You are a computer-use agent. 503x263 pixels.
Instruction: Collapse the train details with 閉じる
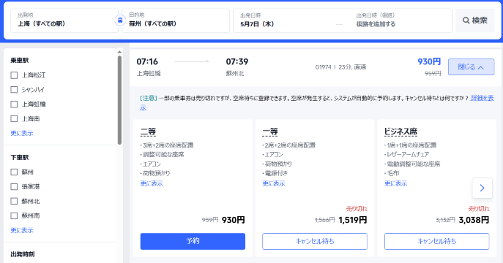tap(471, 67)
